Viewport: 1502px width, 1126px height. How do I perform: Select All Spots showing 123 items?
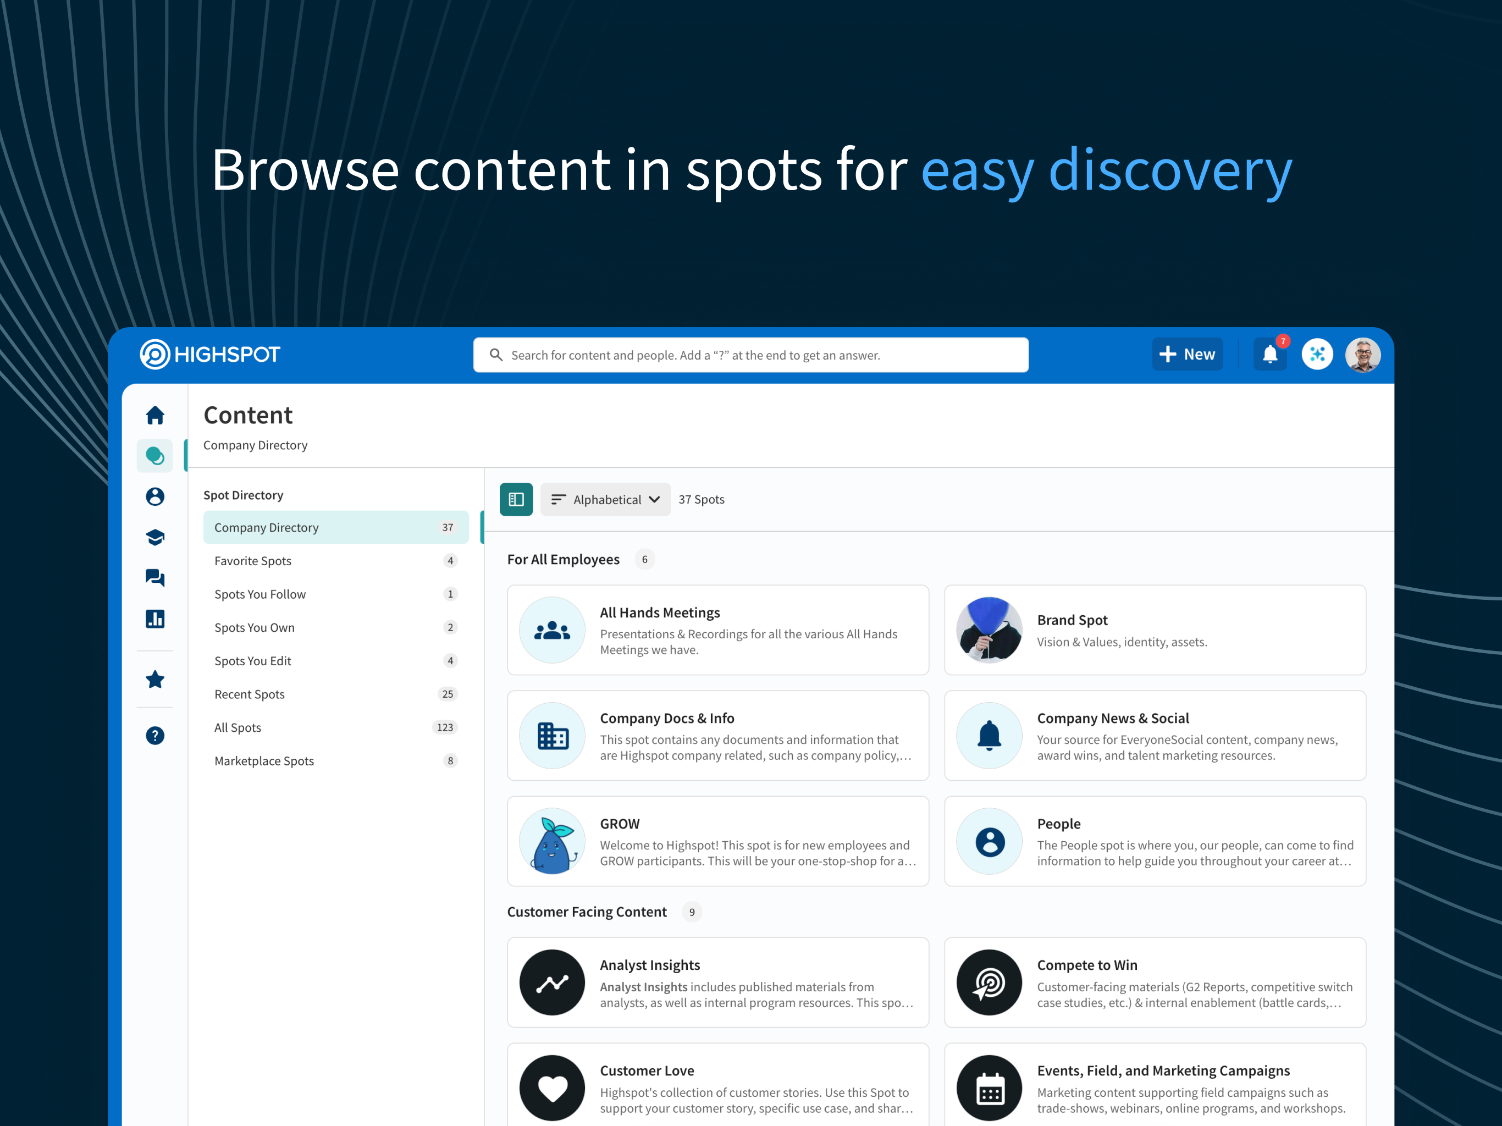click(238, 727)
